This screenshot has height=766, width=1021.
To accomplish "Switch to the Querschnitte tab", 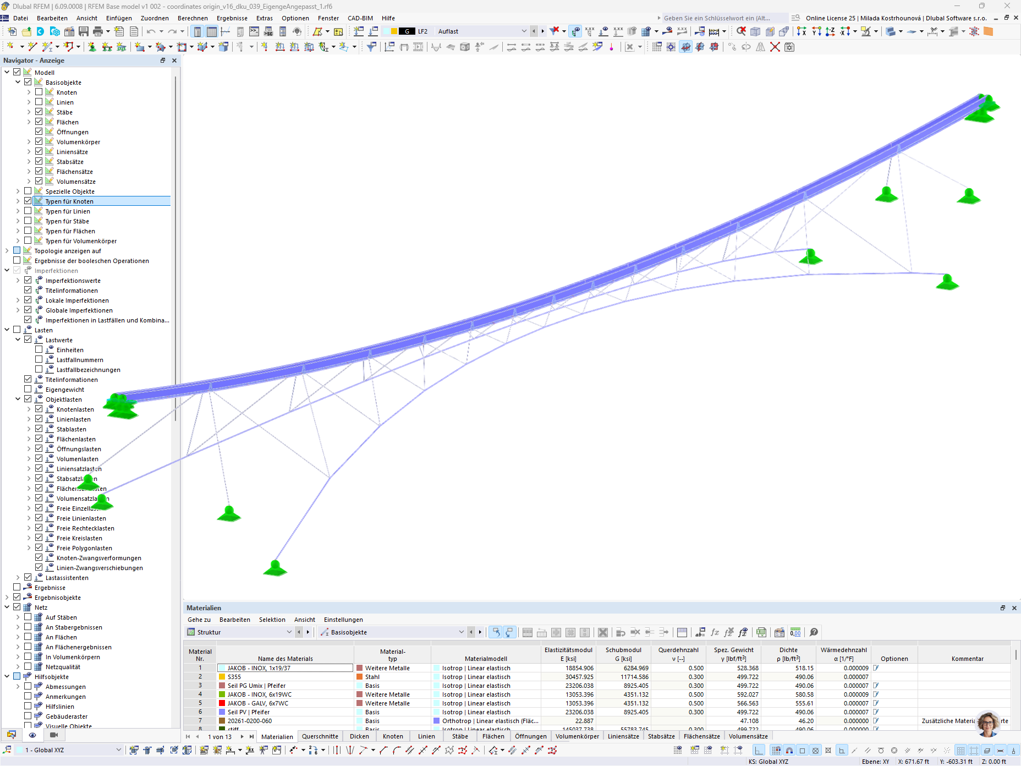I will [x=320, y=736].
